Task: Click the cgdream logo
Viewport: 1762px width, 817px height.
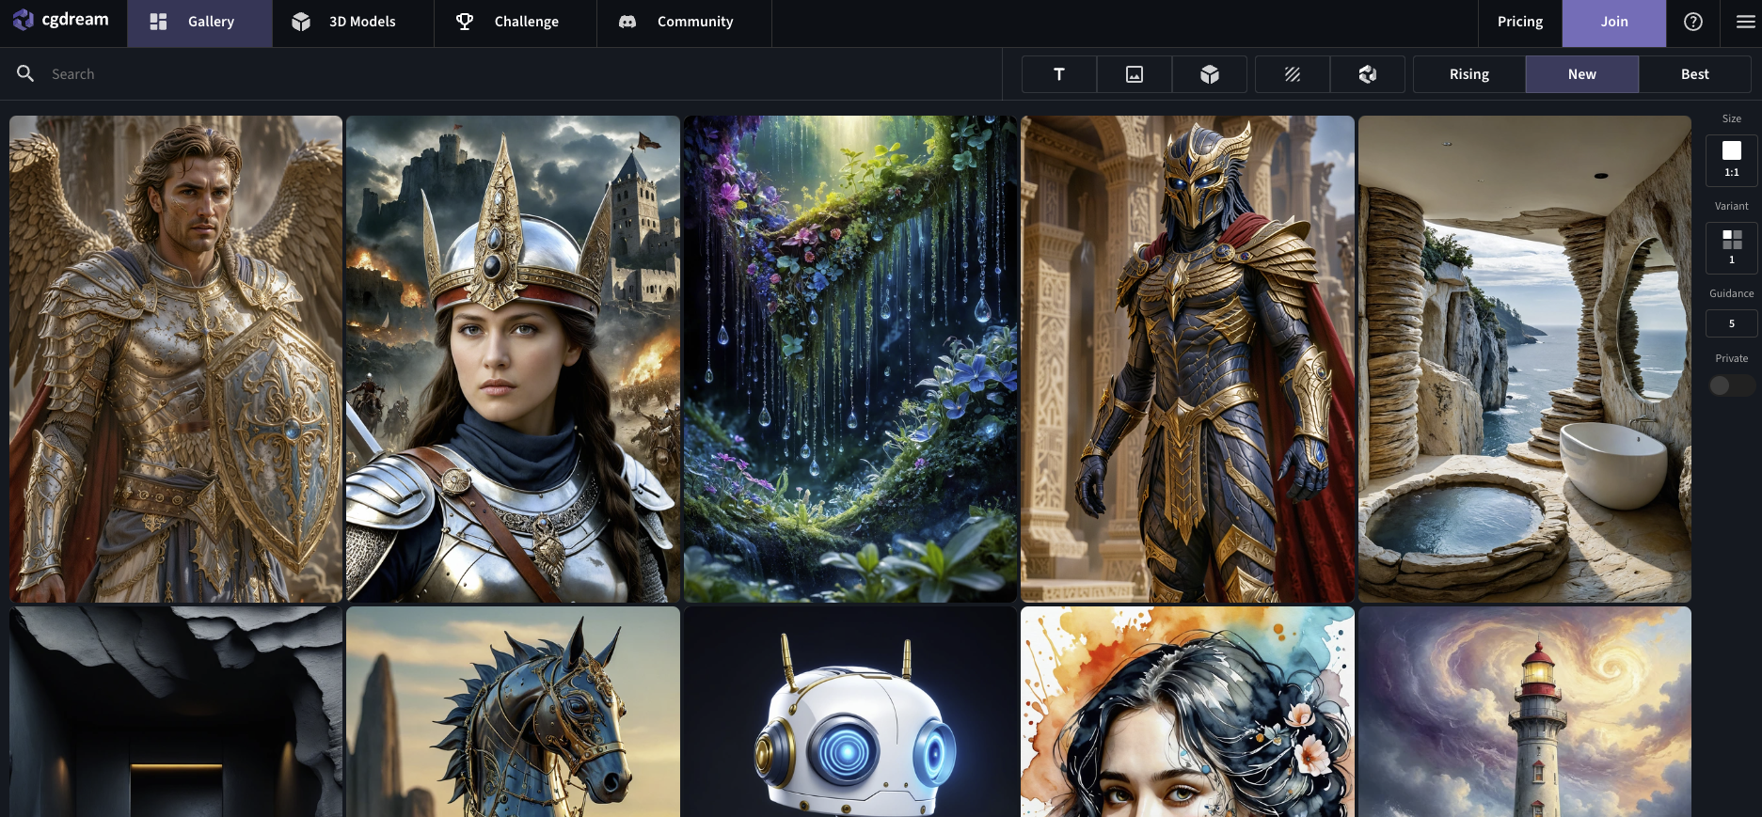Action: pyautogui.click(x=61, y=20)
